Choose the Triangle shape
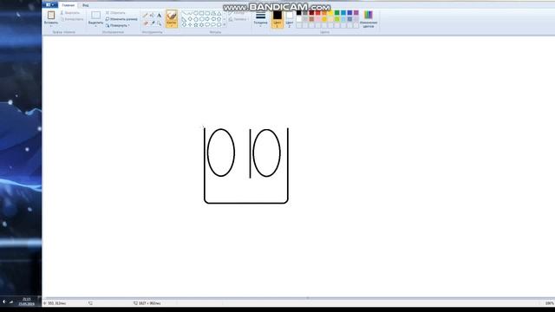This screenshot has height=312, width=555. click(x=219, y=13)
